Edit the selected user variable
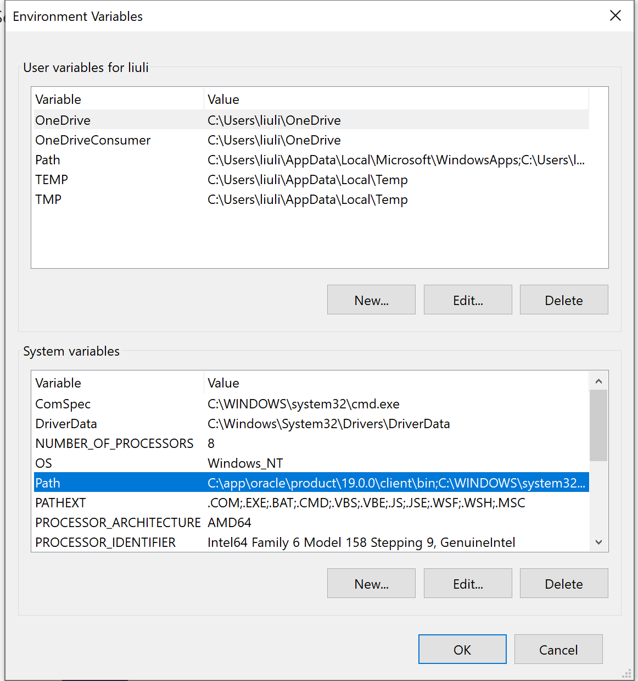The height and width of the screenshot is (681, 638). pyautogui.click(x=468, y=300)
